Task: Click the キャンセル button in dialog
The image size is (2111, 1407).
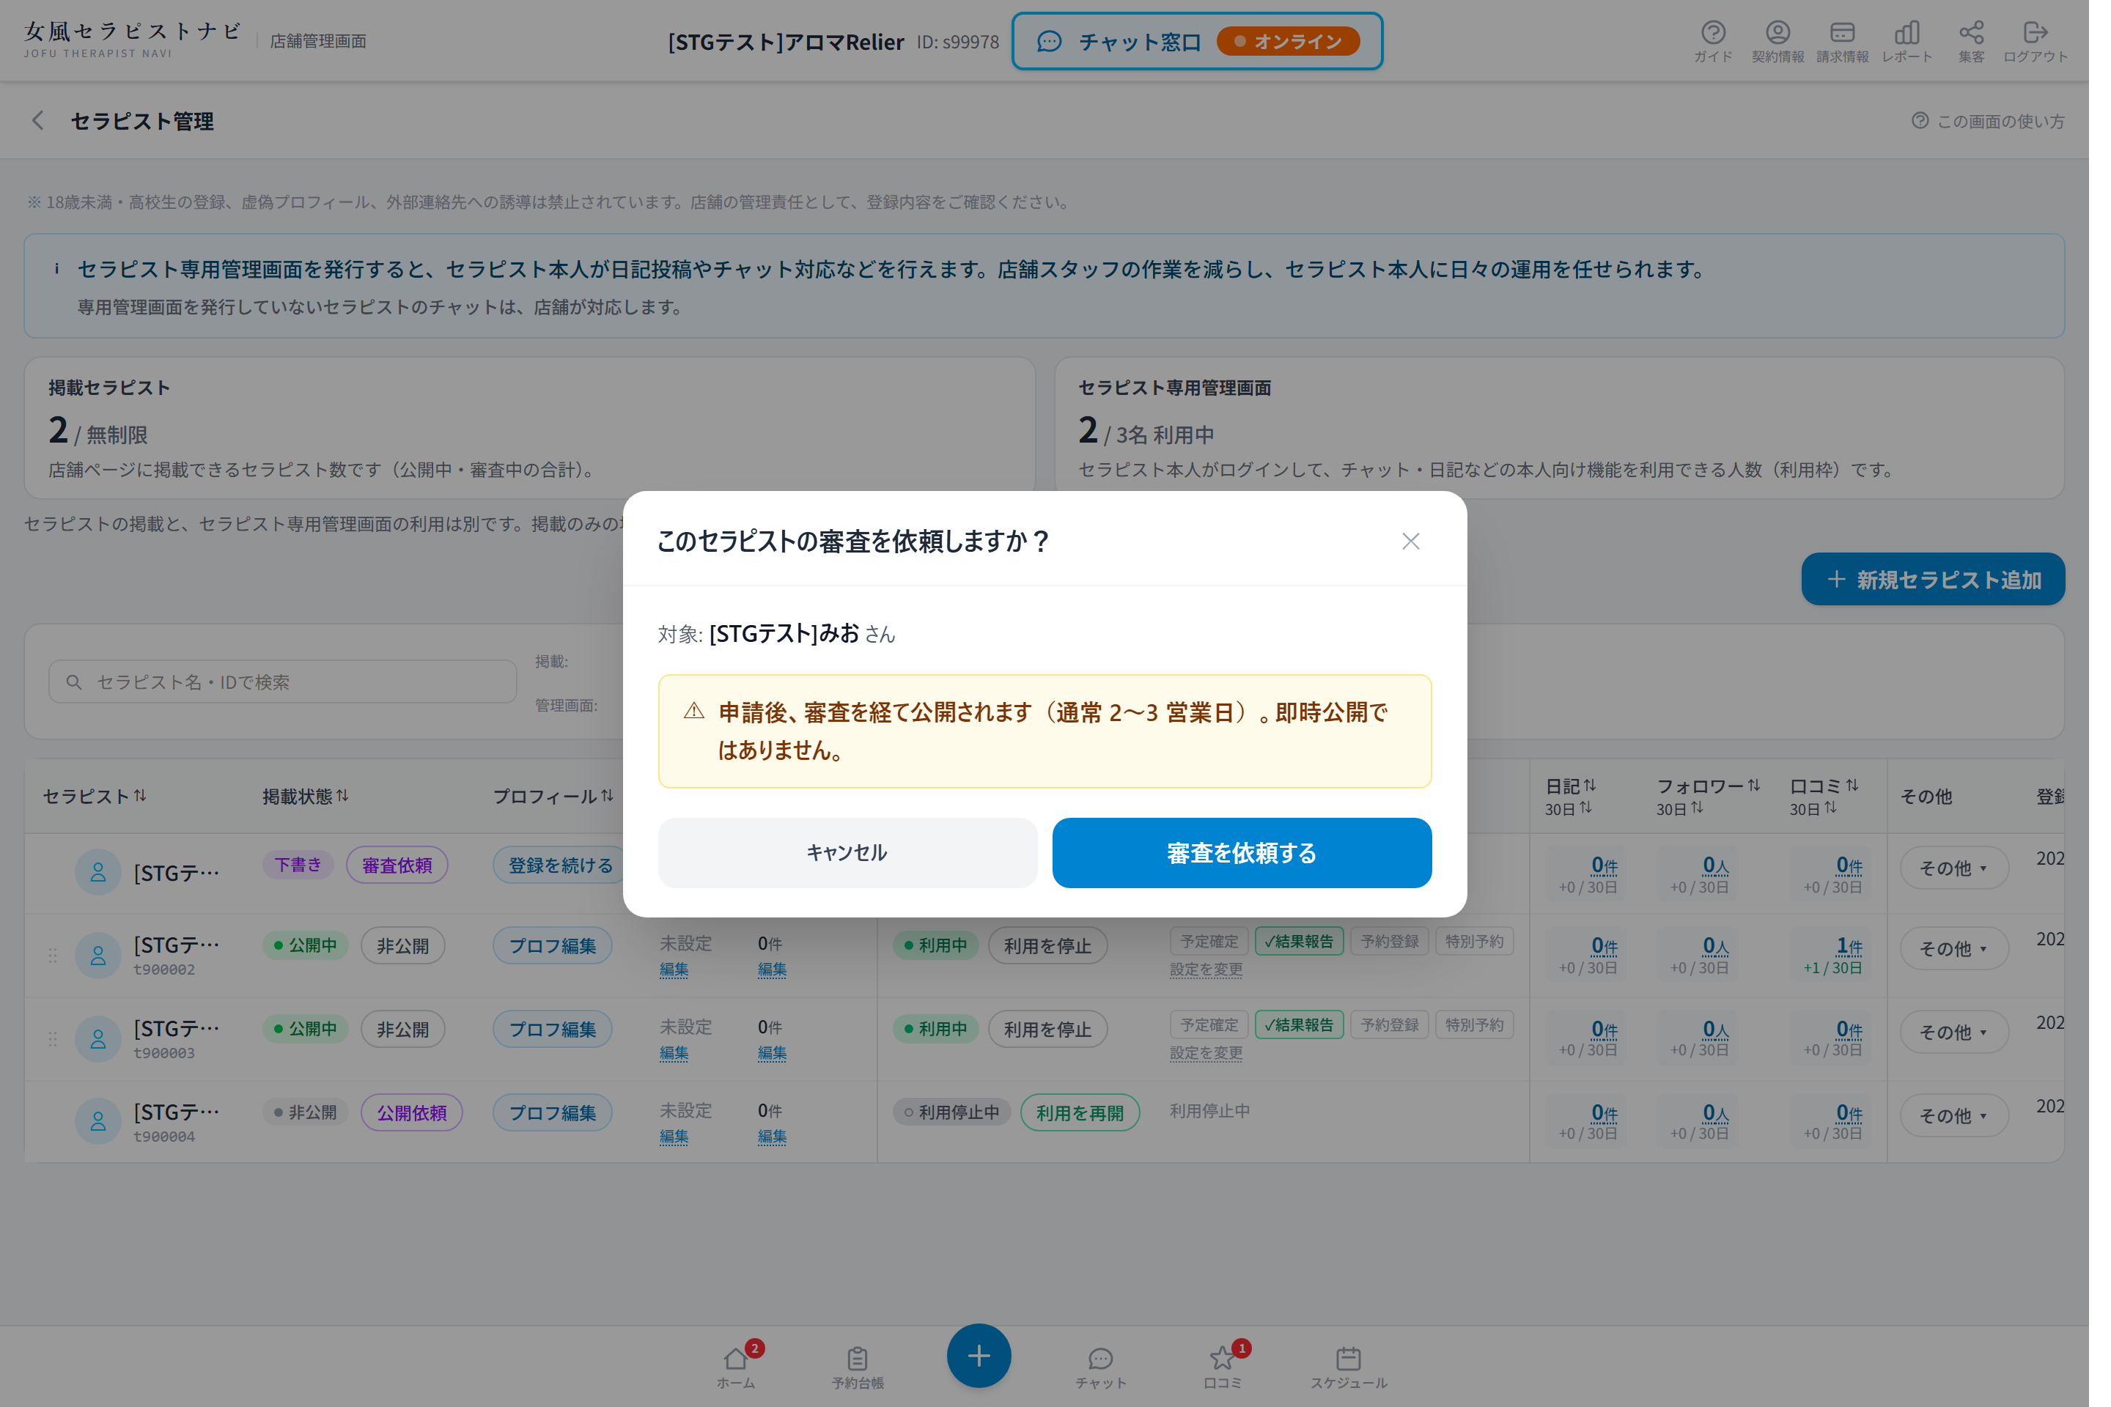Action: [847, 852]
